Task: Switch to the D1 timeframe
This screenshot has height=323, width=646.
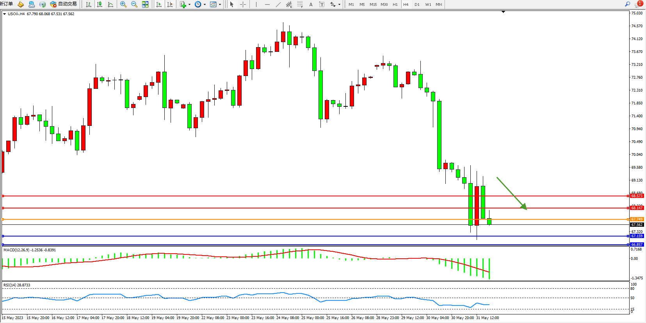Action: 417,4
